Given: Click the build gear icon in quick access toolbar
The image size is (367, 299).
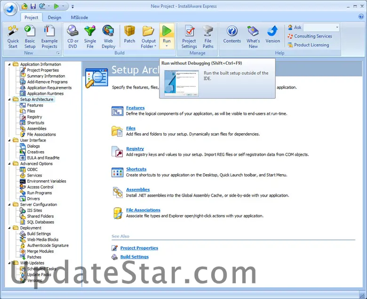Looking at the screenshot, I should (x=42, y=6).
